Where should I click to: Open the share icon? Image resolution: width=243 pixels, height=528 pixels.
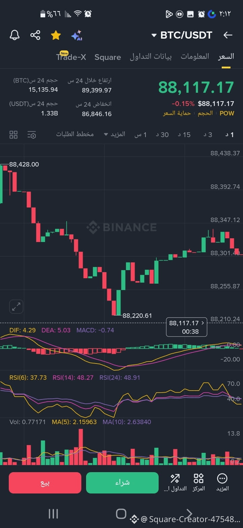[35, 35]
